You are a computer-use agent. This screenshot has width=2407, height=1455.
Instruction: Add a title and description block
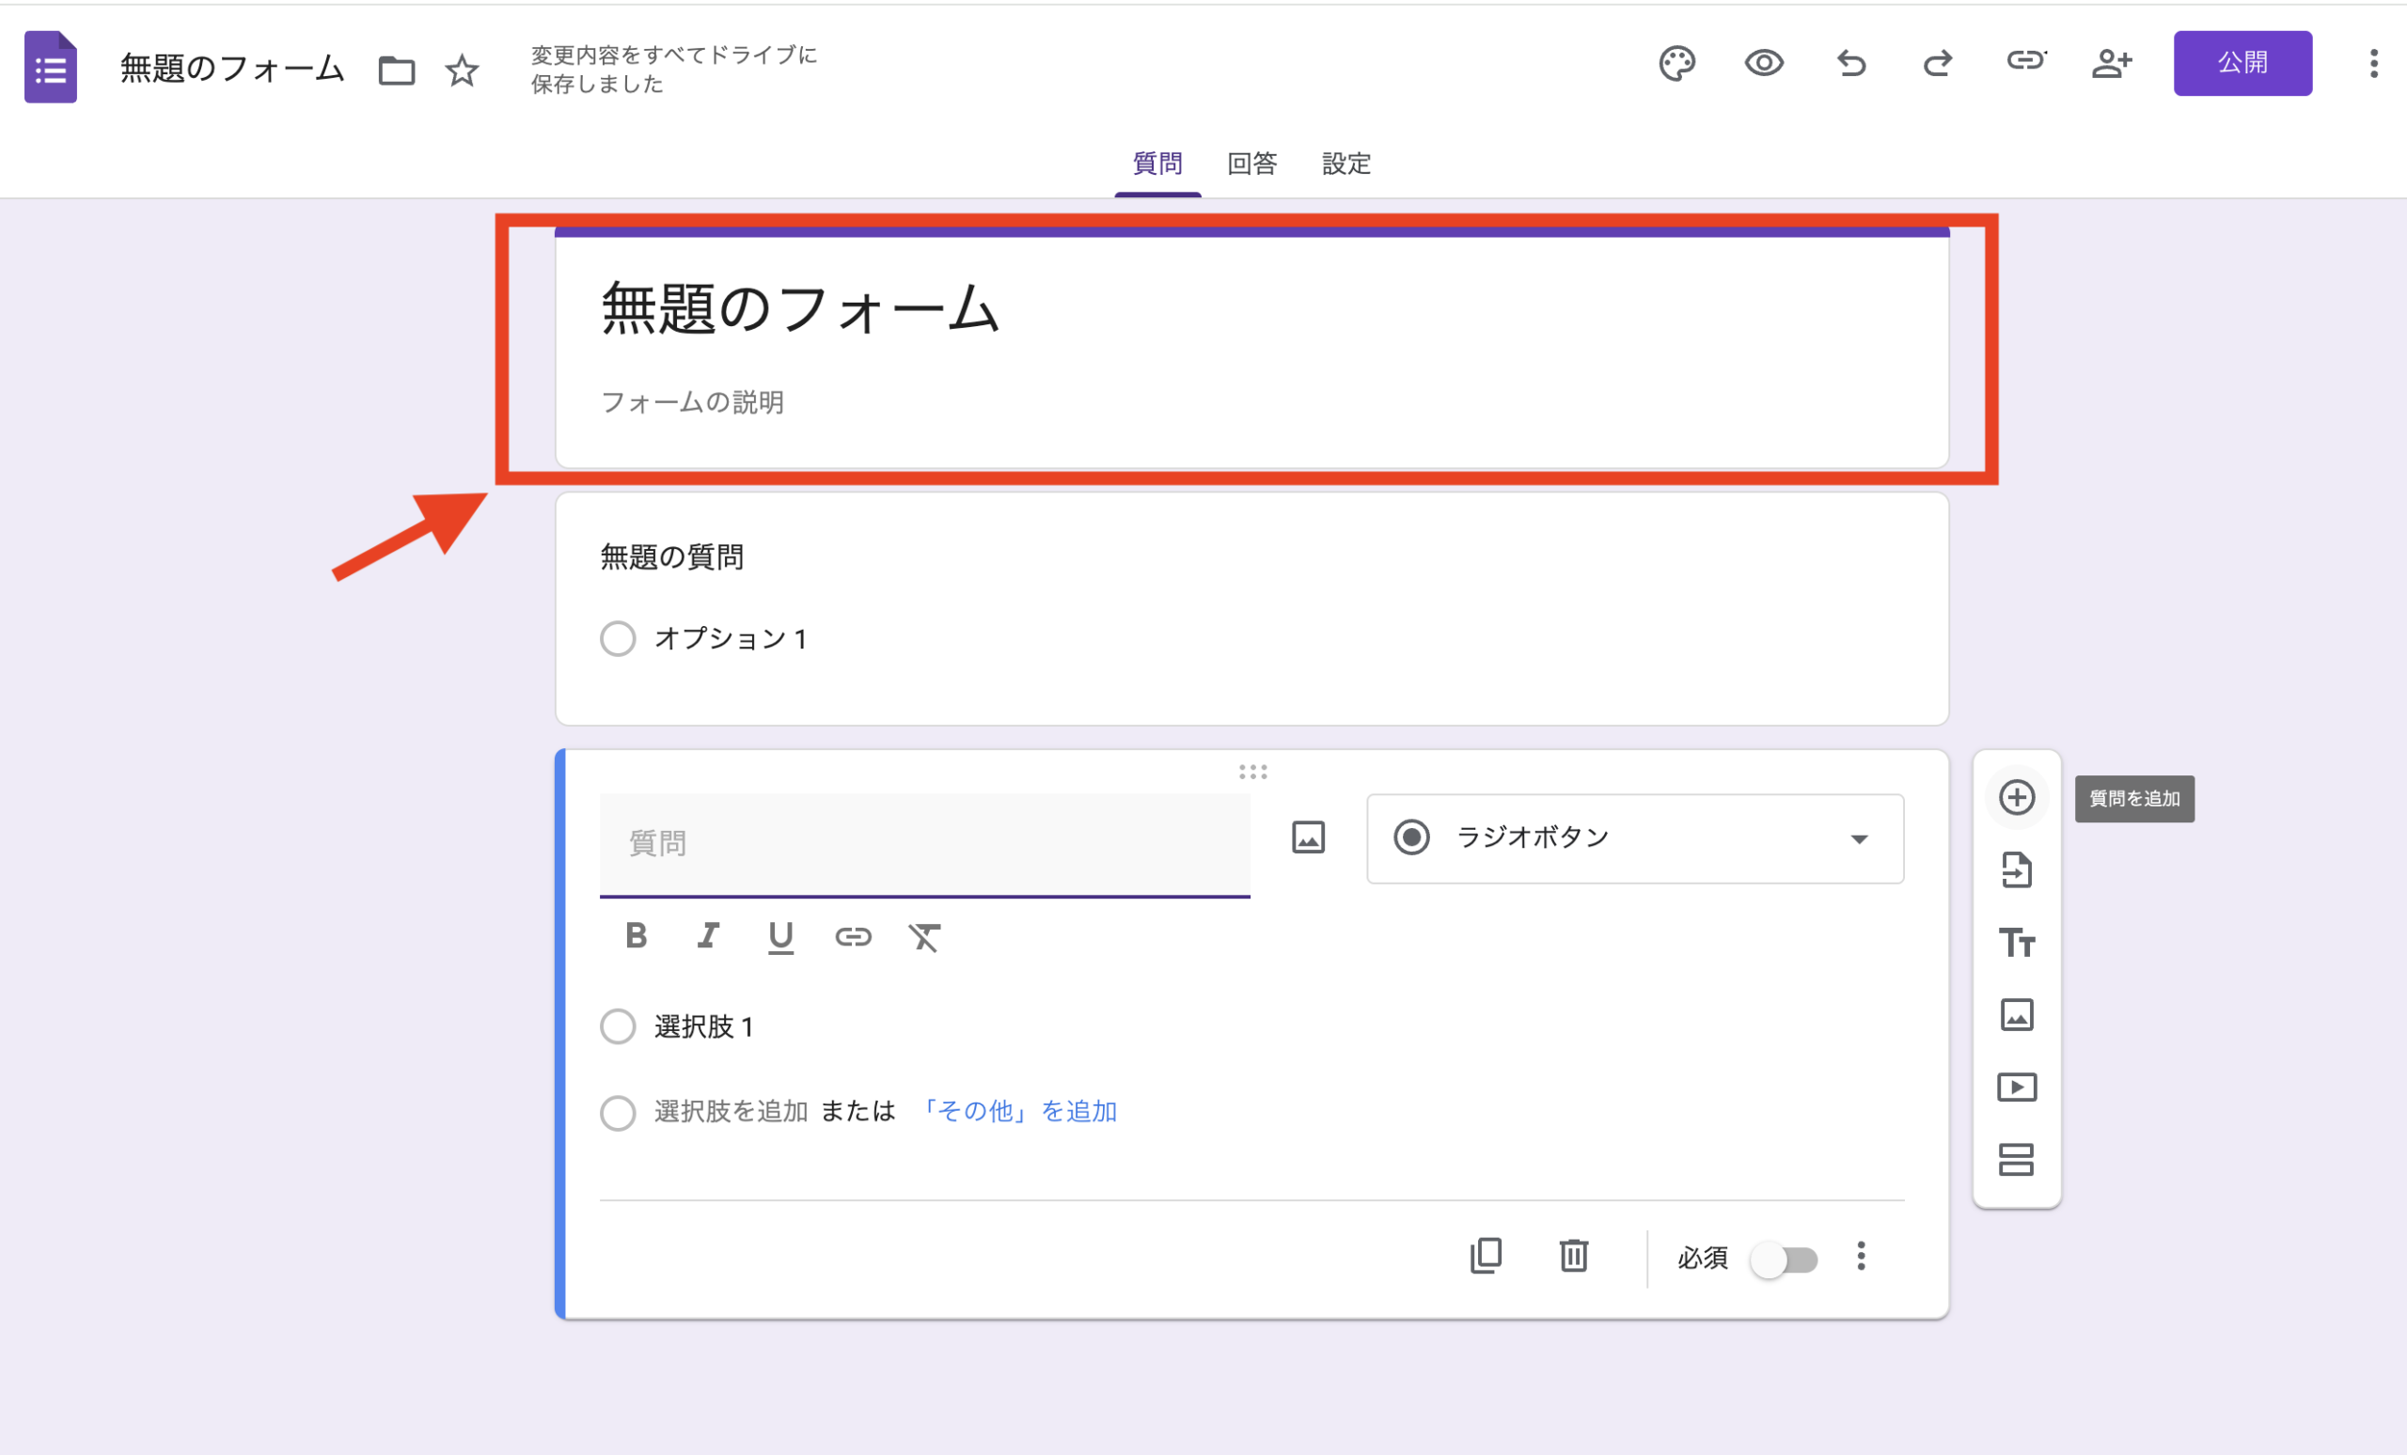point(2016,943)
